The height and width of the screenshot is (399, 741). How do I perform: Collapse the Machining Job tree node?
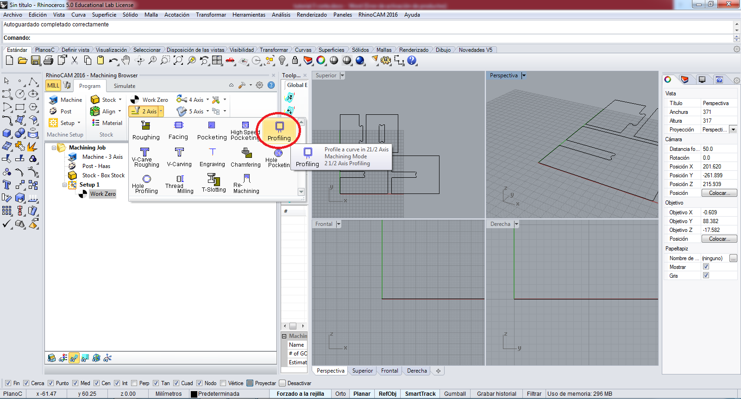[54, 148]
